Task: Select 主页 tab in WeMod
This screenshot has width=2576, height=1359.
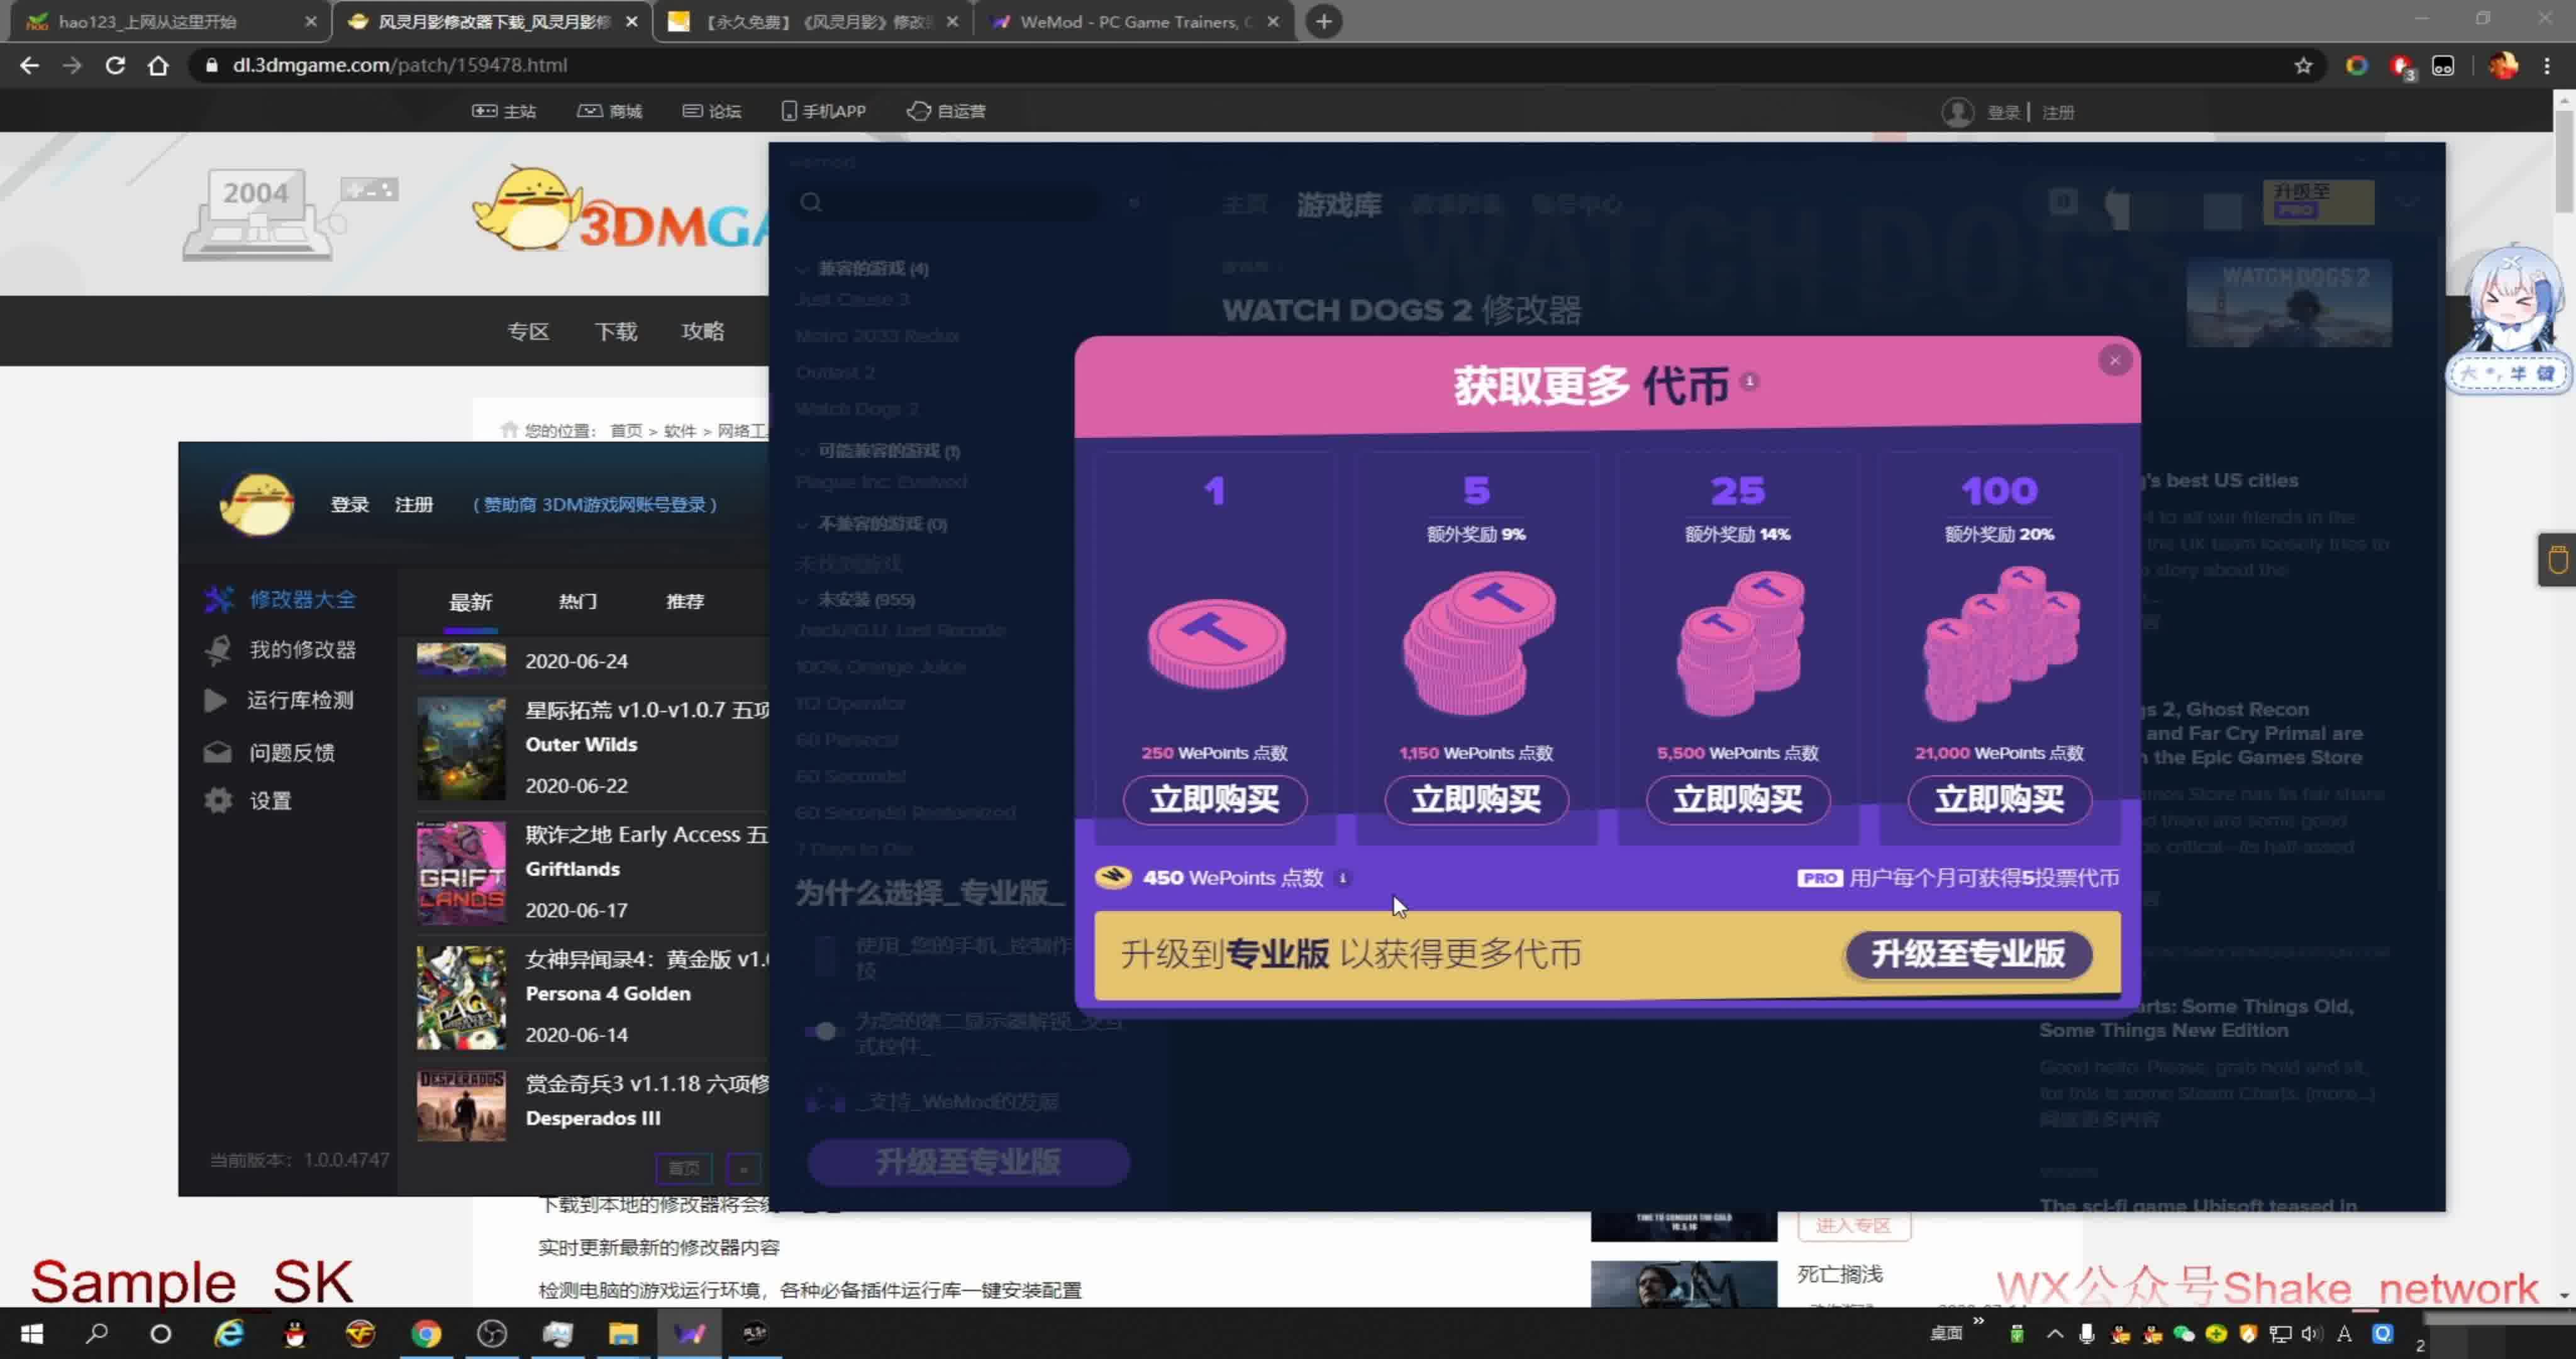Action: tap(1245, 205)
